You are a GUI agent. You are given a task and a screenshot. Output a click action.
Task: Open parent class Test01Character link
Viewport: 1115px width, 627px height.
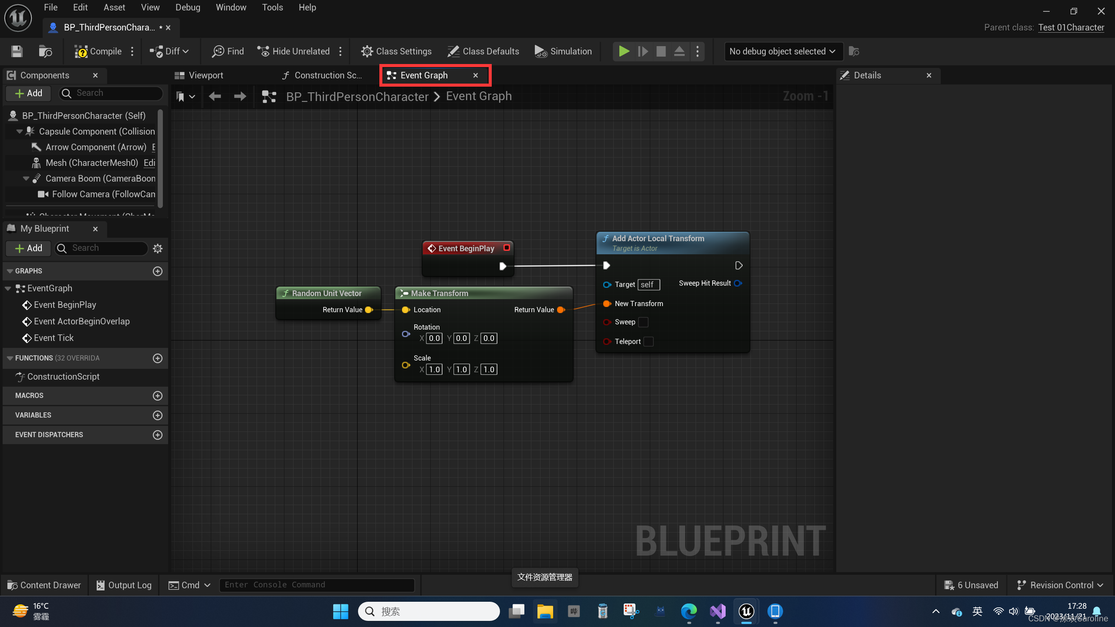tap(1071, 27)
